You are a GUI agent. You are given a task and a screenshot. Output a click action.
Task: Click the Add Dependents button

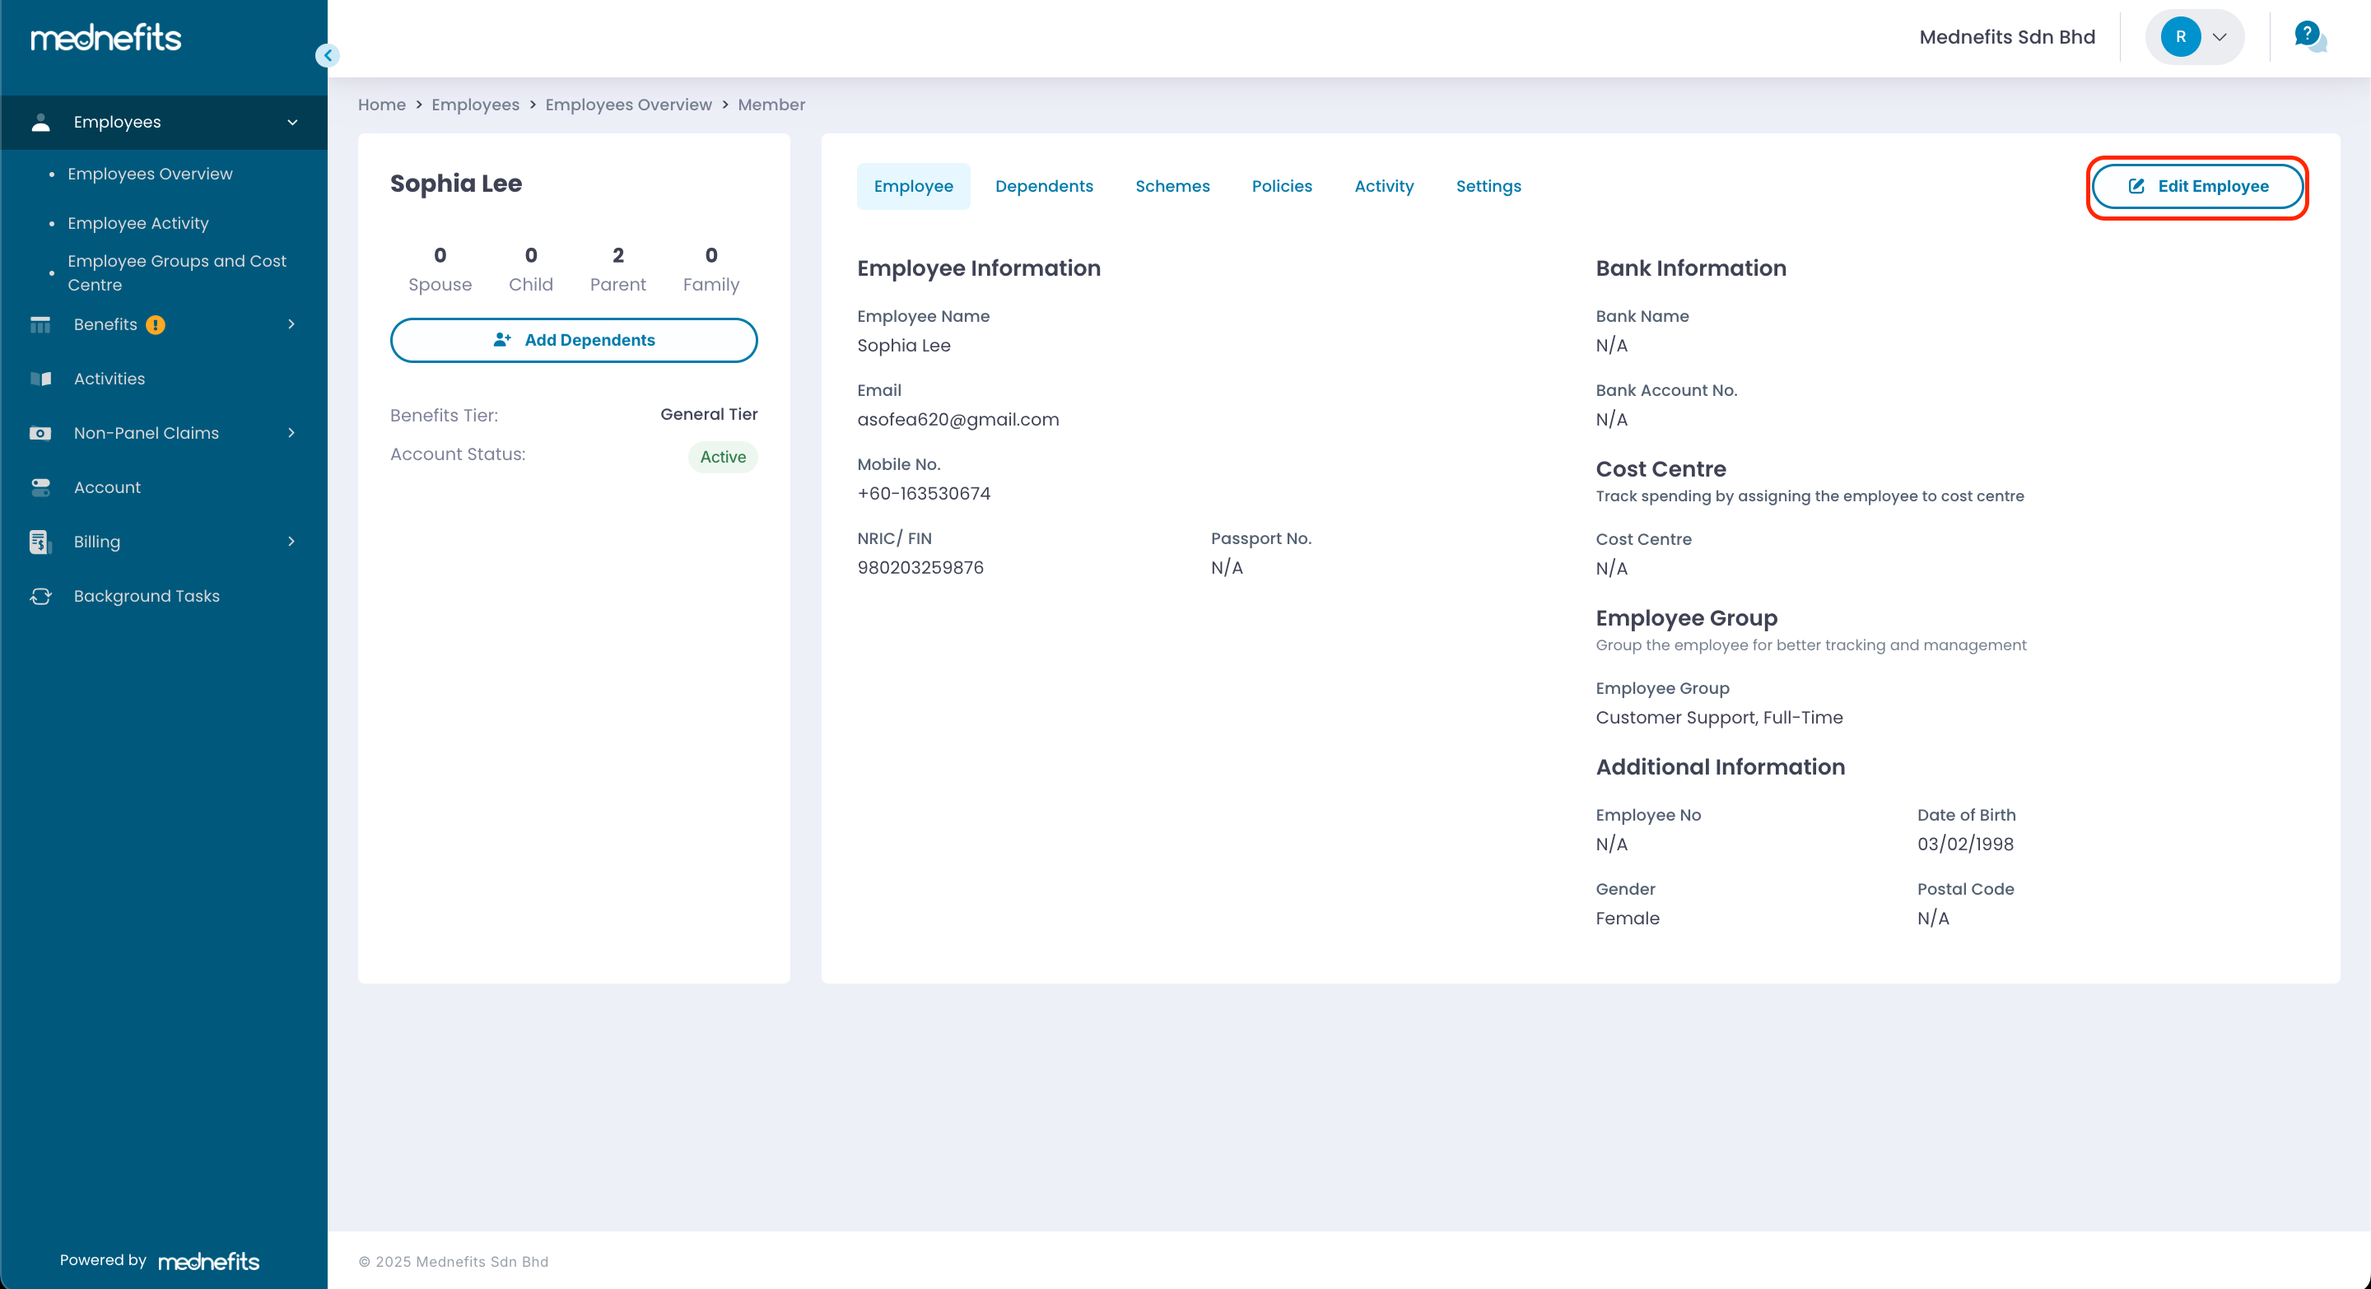pyautogui.click(x=574, y=341)
